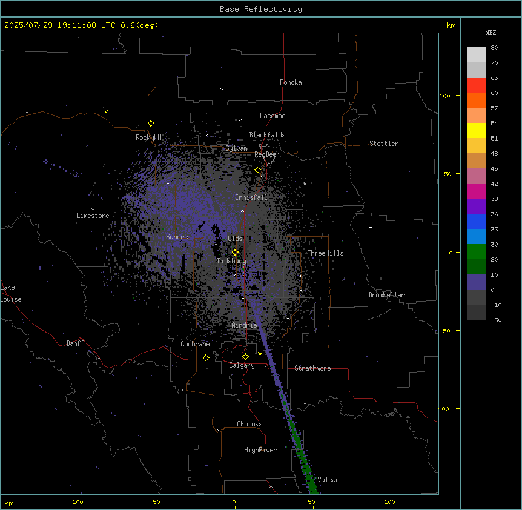Click the brown-orange 48–45 dBZ swatch
522x510 pixels.
[x=476, y=161]
